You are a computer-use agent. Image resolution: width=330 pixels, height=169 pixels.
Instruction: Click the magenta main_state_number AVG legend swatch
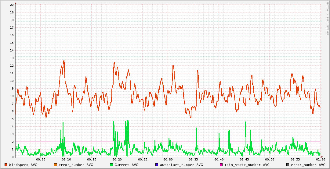221,165
